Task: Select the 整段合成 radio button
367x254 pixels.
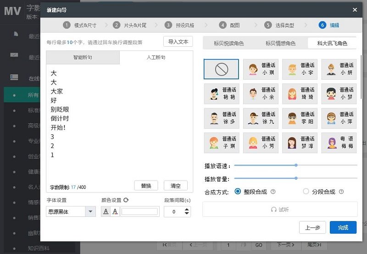Action: click(x=238, y=191)
